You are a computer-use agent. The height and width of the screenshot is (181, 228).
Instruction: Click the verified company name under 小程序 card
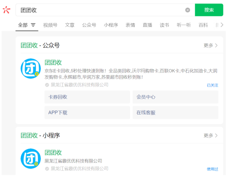click(80, 168)
